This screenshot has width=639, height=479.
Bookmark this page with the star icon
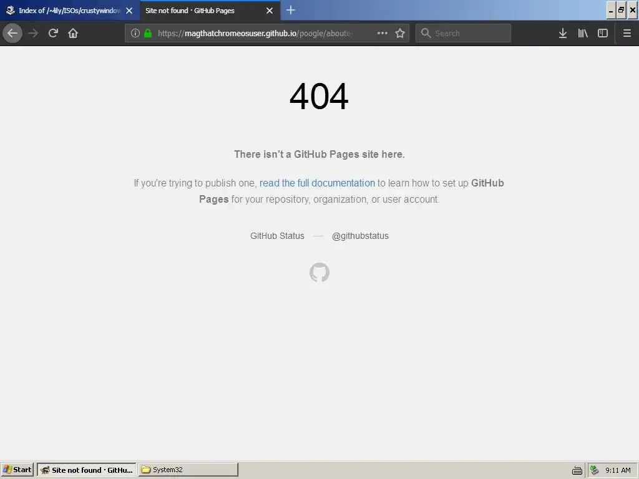400,33
